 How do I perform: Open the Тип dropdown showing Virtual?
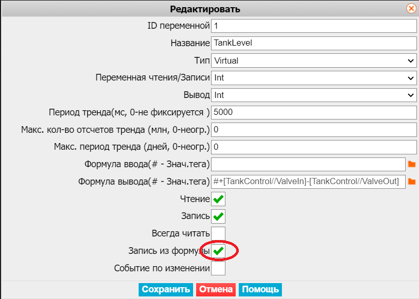(x=314, y=61)
